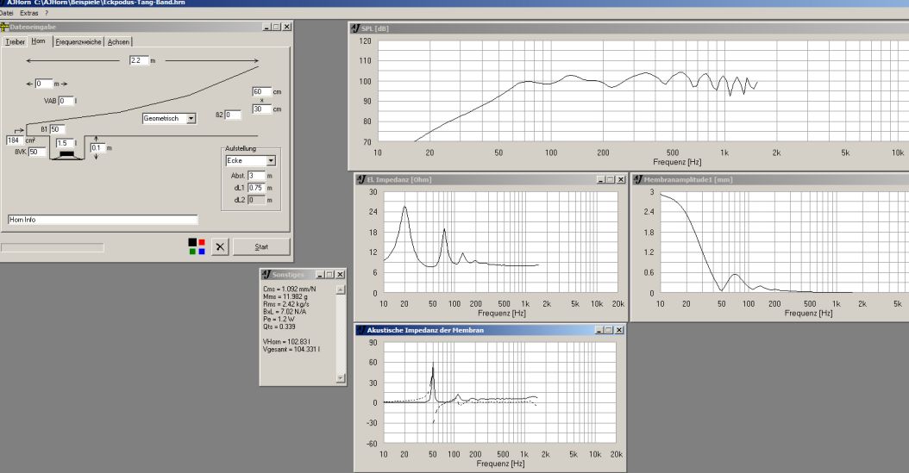909x473 pixels.
Task: Click the Sonstiges window's AJ title icon
Action: pyautogui.click(x=266, y=274)
